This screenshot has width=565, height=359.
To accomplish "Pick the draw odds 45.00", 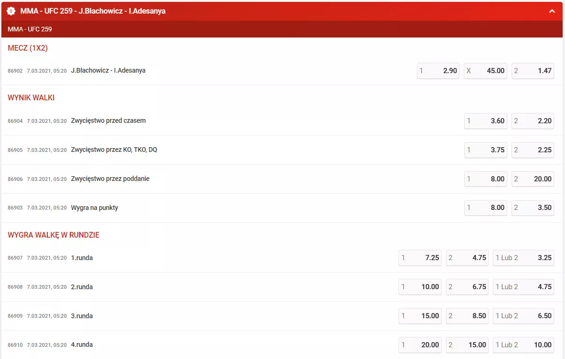I will tap(485, 71).
